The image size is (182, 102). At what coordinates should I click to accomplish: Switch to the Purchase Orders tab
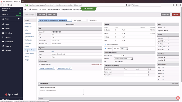pos(30,50)
